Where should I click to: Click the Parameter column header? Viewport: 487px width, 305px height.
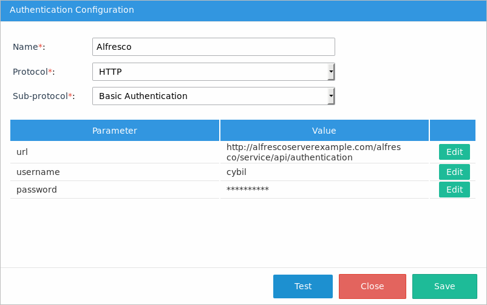(x=114, y=131)
